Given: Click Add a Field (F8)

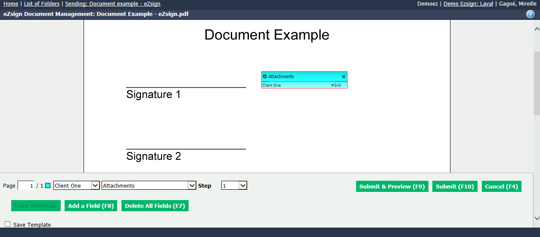Looking at the screenshot, I should (91, 206).
